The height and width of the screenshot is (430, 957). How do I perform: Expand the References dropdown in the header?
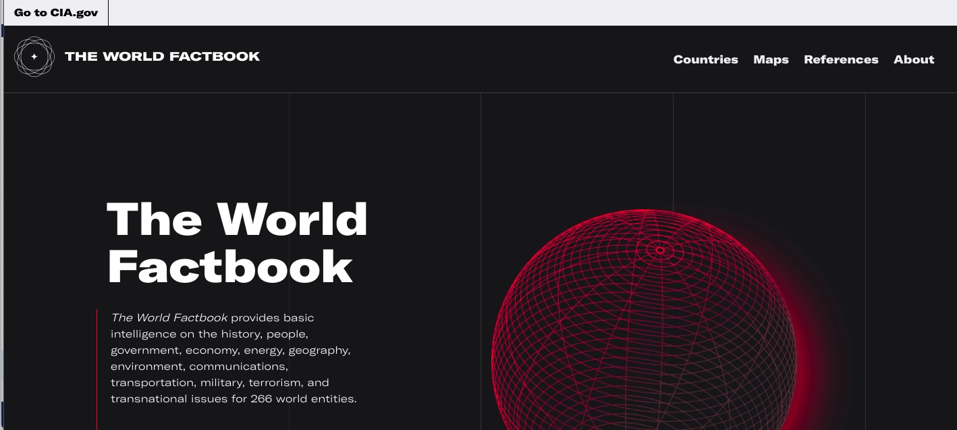click(841, 59)
